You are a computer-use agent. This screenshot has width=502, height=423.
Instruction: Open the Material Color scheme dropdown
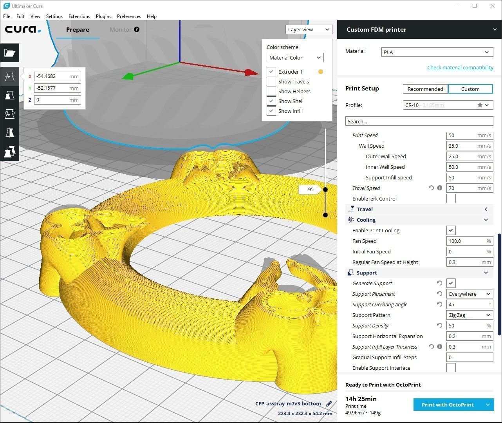[x=295, y=58]
